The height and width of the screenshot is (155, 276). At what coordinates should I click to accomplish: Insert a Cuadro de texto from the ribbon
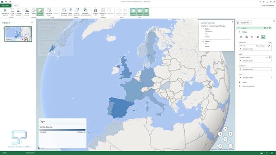[103, 12]
